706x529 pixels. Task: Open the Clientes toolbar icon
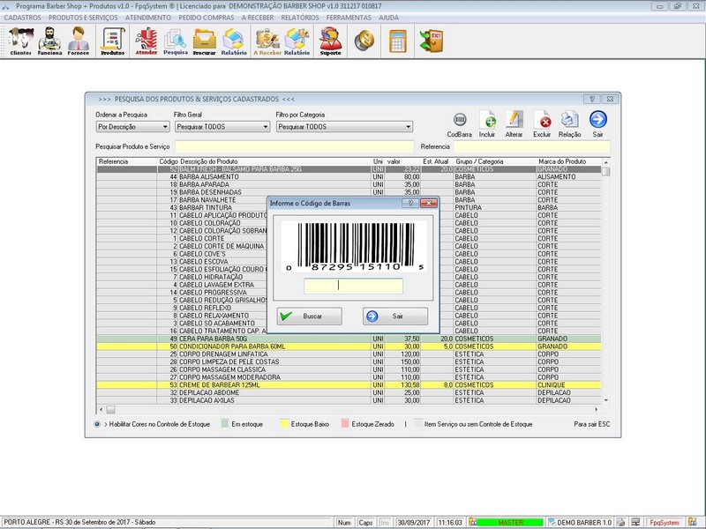tap(20, 41)
